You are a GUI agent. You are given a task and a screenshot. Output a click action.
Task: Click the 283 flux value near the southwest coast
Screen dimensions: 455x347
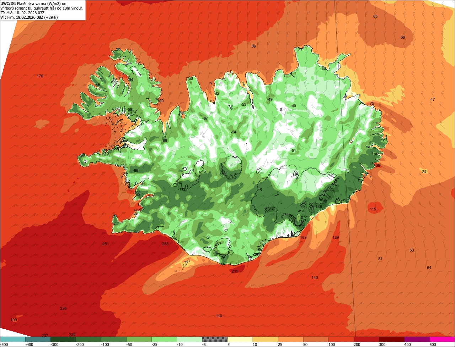pyautogui.click(x=165, y=244)
